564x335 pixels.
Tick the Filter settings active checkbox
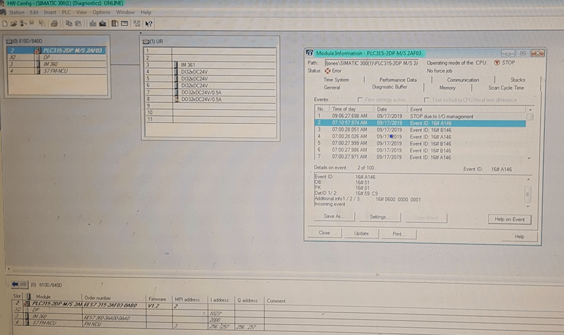[x=359, y=100]
